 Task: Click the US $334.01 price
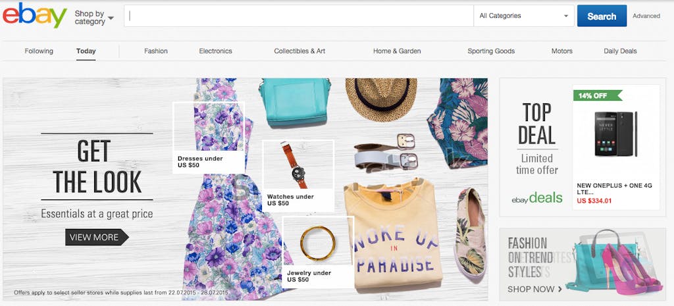pyautogui.click(x=594, y=201)
